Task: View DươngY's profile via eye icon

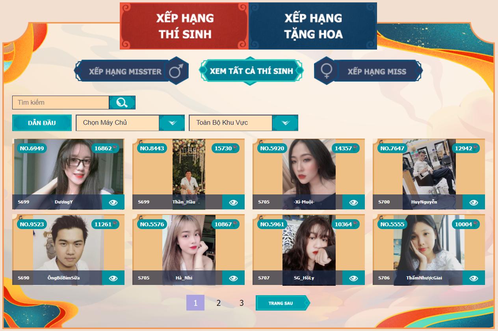Action: point(113,202)
